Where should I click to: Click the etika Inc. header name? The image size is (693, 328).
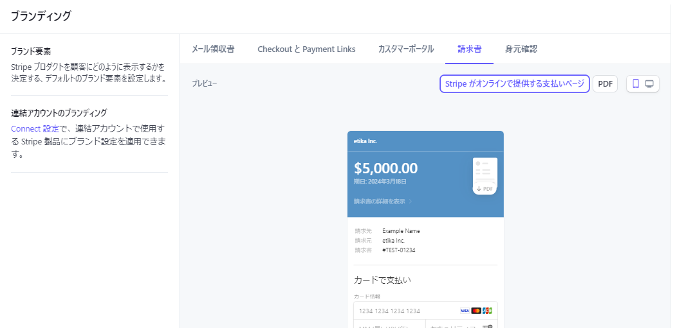tap(365, 141)
